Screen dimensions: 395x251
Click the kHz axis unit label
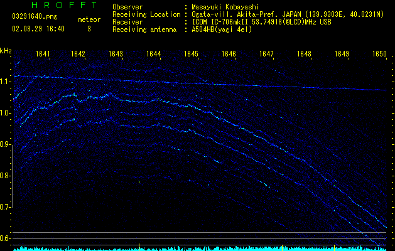[6, 51]
